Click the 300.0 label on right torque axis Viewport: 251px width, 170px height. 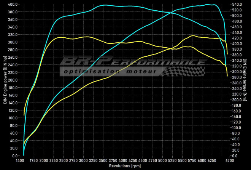coord(237,72)
